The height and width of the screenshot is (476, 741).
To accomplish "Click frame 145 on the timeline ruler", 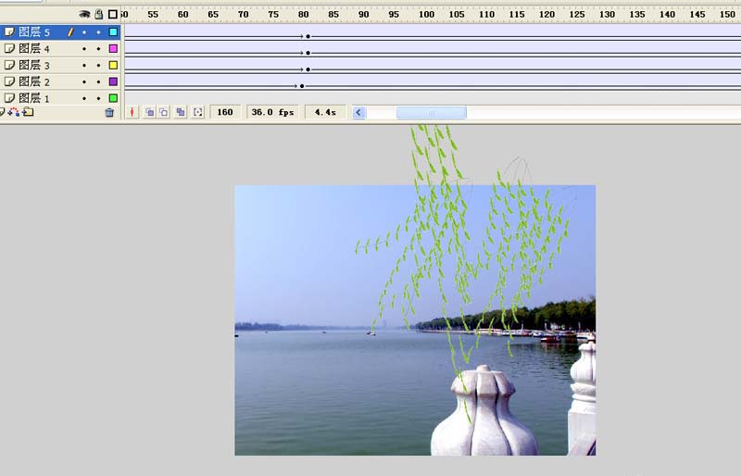I will pos(697,15).
